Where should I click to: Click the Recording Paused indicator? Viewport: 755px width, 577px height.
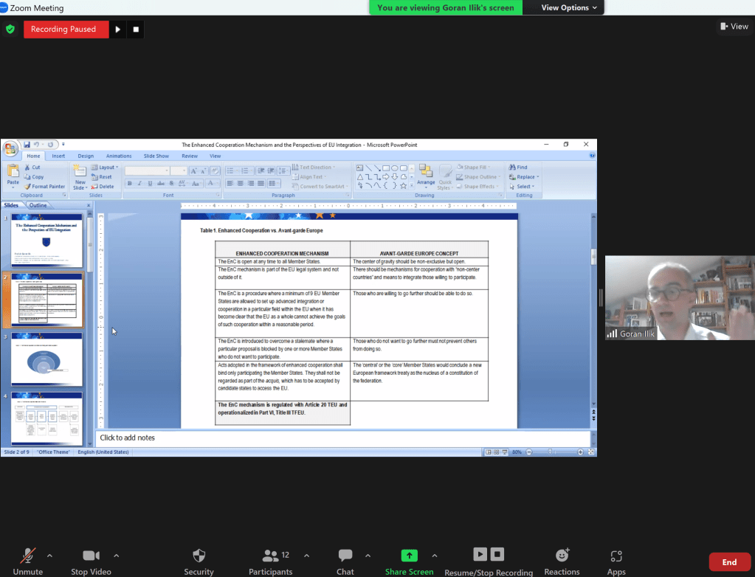(x=66, y=30)
